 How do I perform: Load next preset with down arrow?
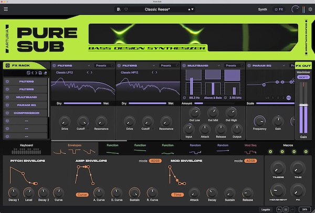click(193, 9)
